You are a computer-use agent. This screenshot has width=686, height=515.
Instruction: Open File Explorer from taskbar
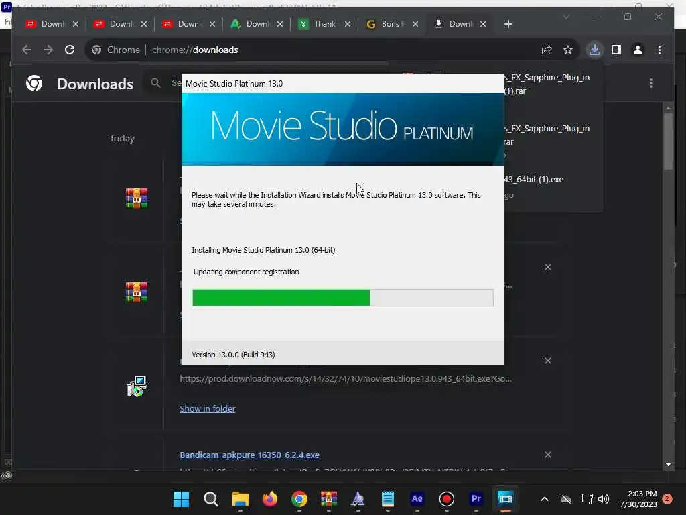tap(241, 499)
